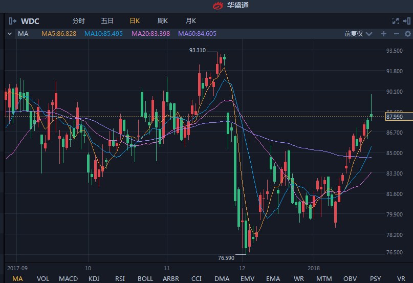Select the MACD indicator
413x283 pixels.
pyautogui.click(x=68, y=278)
